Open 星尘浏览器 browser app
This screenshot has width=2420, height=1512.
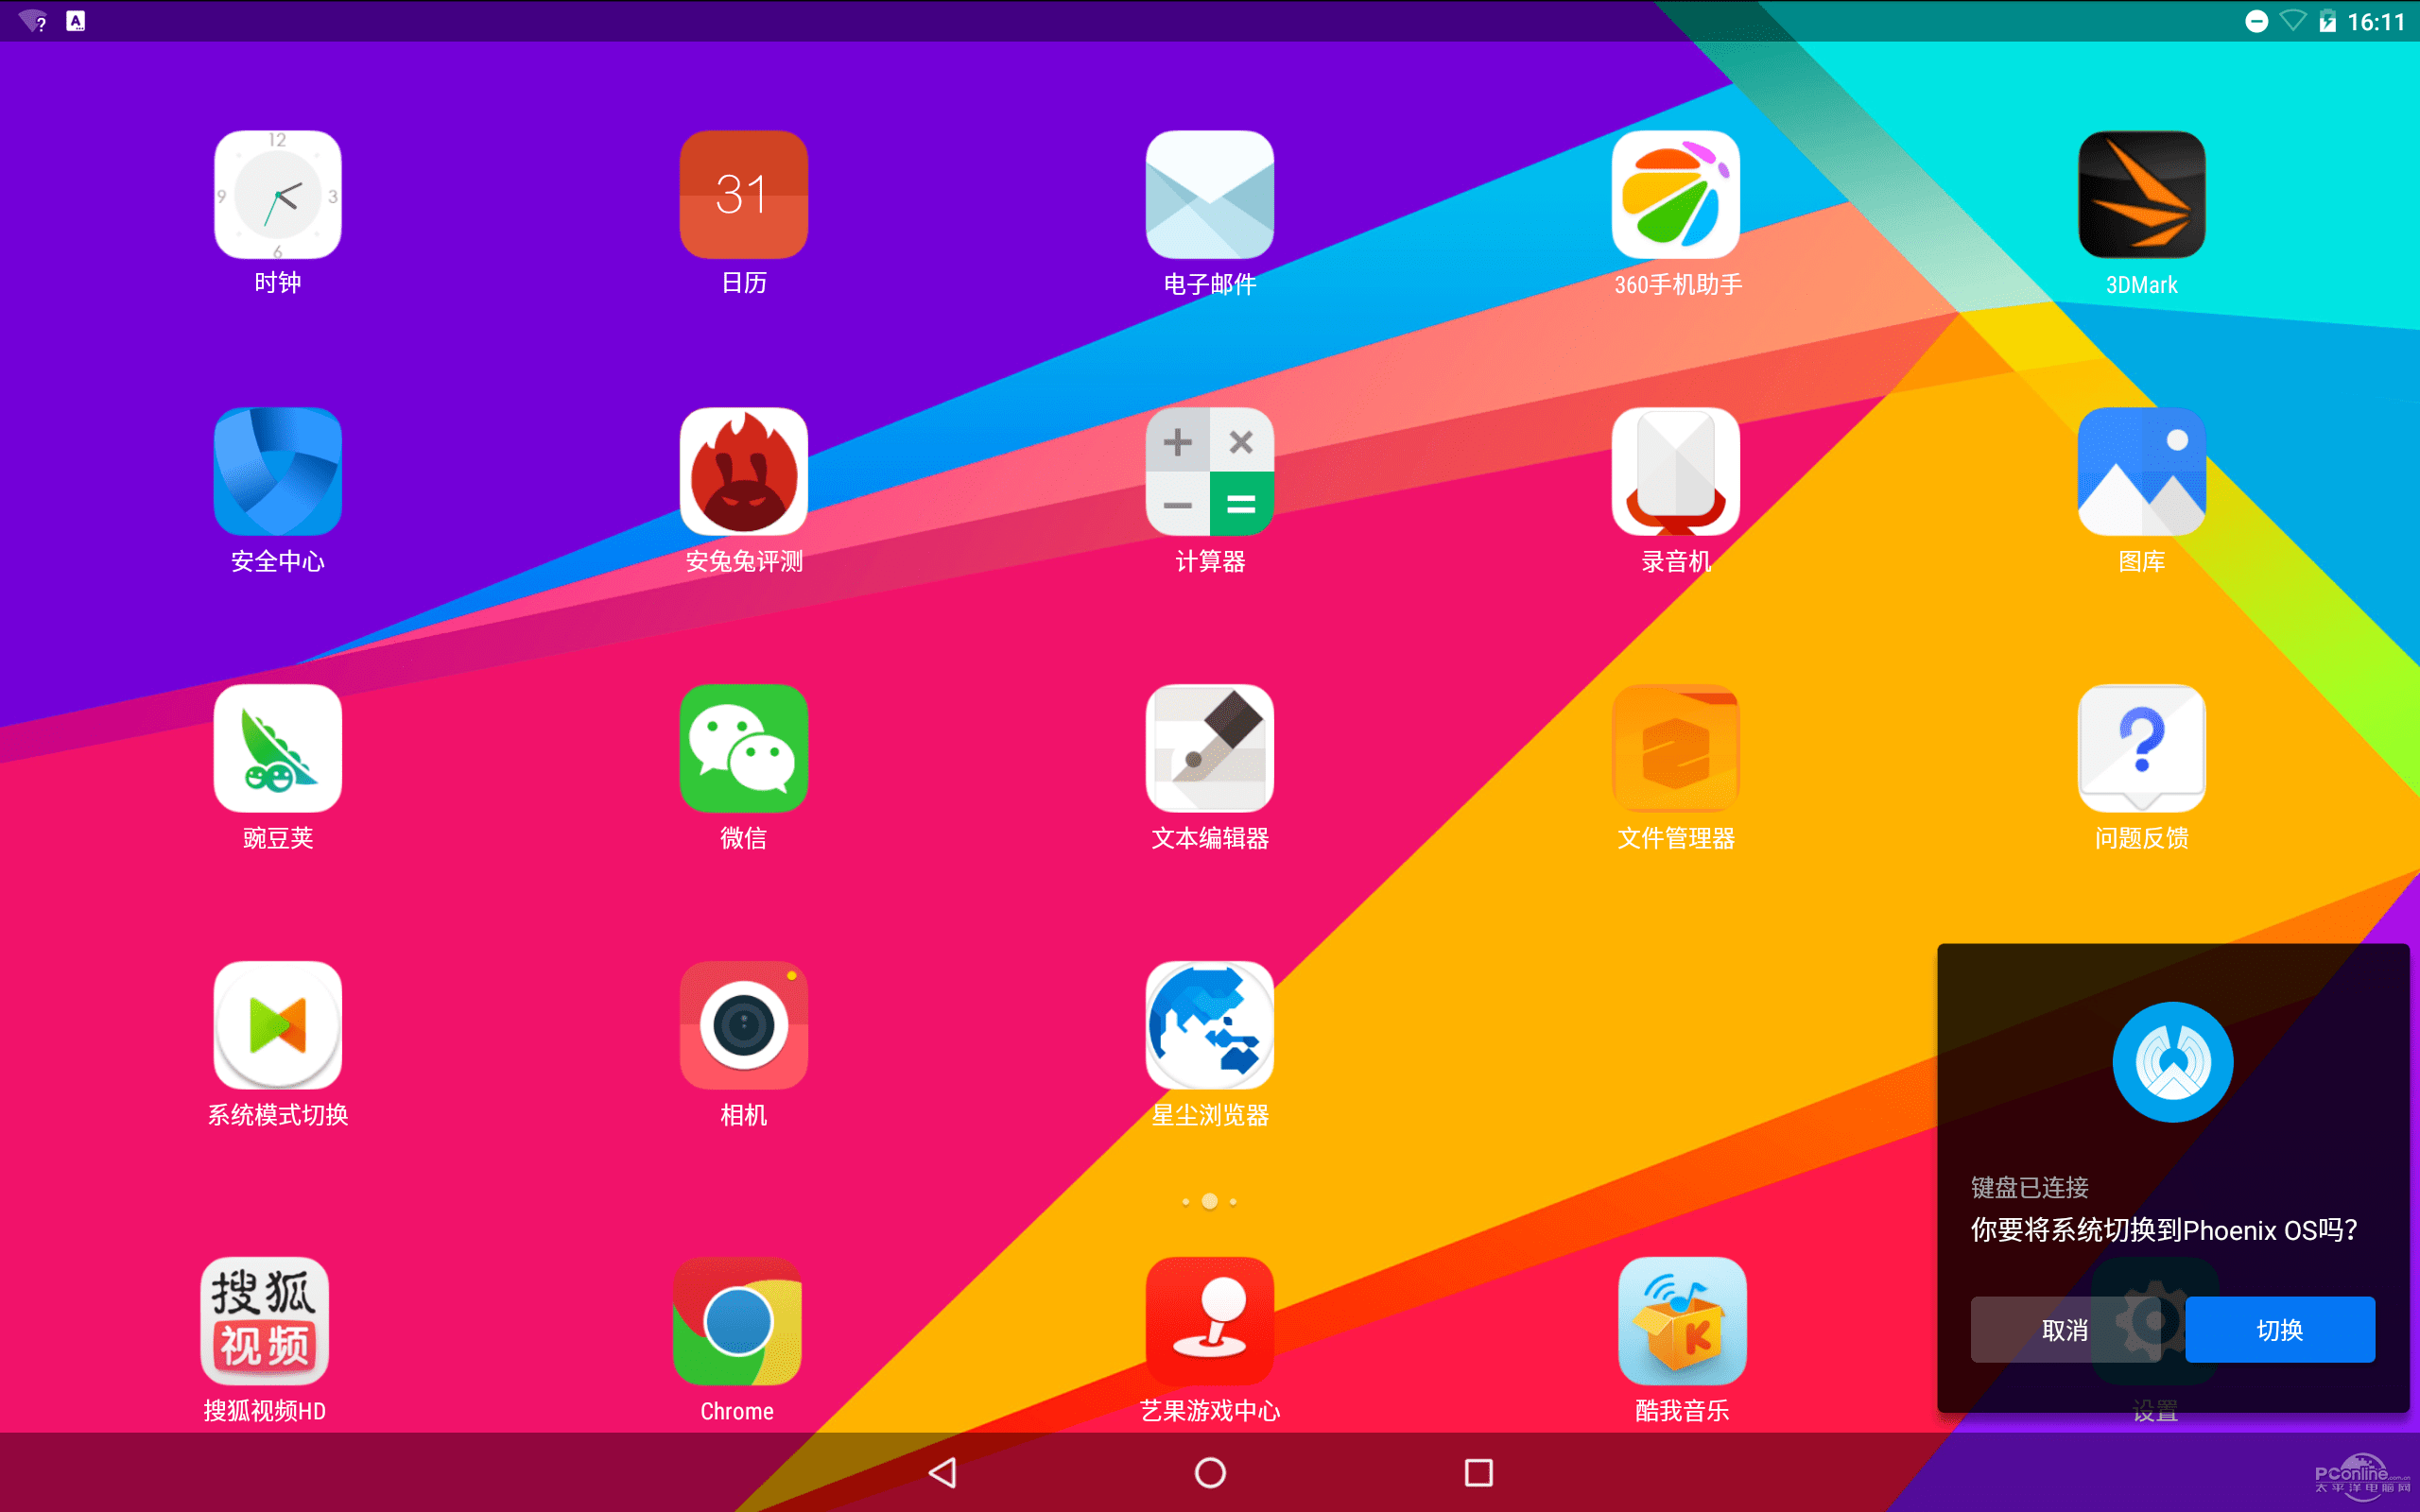click(x=1209, y=1028)
